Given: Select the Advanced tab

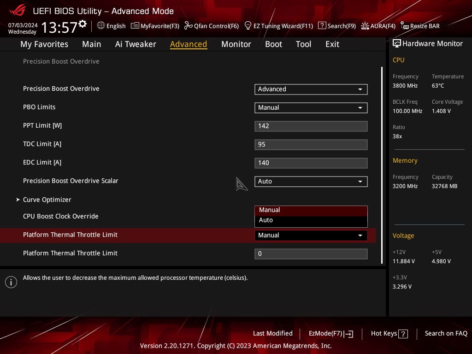Looking at the screenshot, I should [189, 44].
